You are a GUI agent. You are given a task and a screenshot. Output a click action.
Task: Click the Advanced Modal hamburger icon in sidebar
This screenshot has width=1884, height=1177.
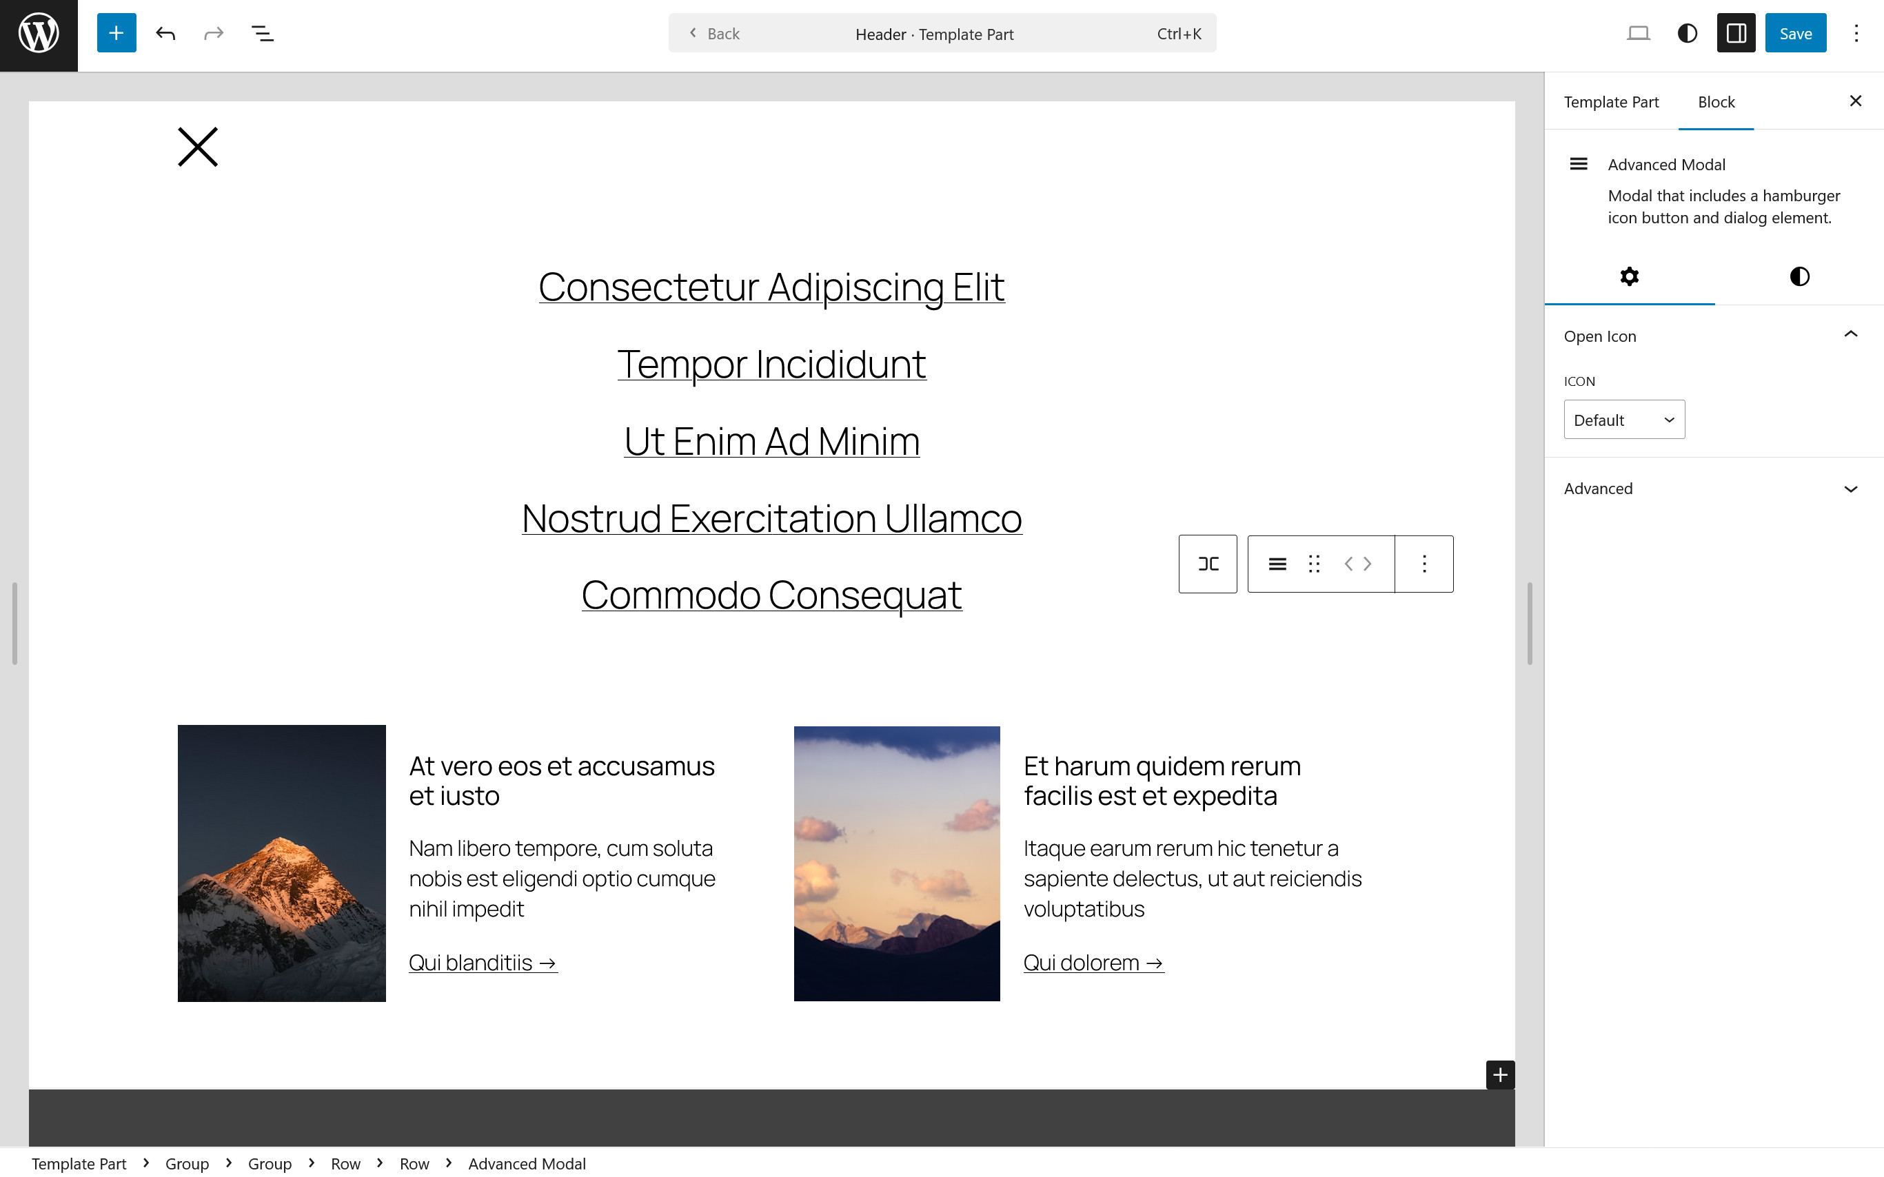pyautogui.click(x=1578, y=164)
